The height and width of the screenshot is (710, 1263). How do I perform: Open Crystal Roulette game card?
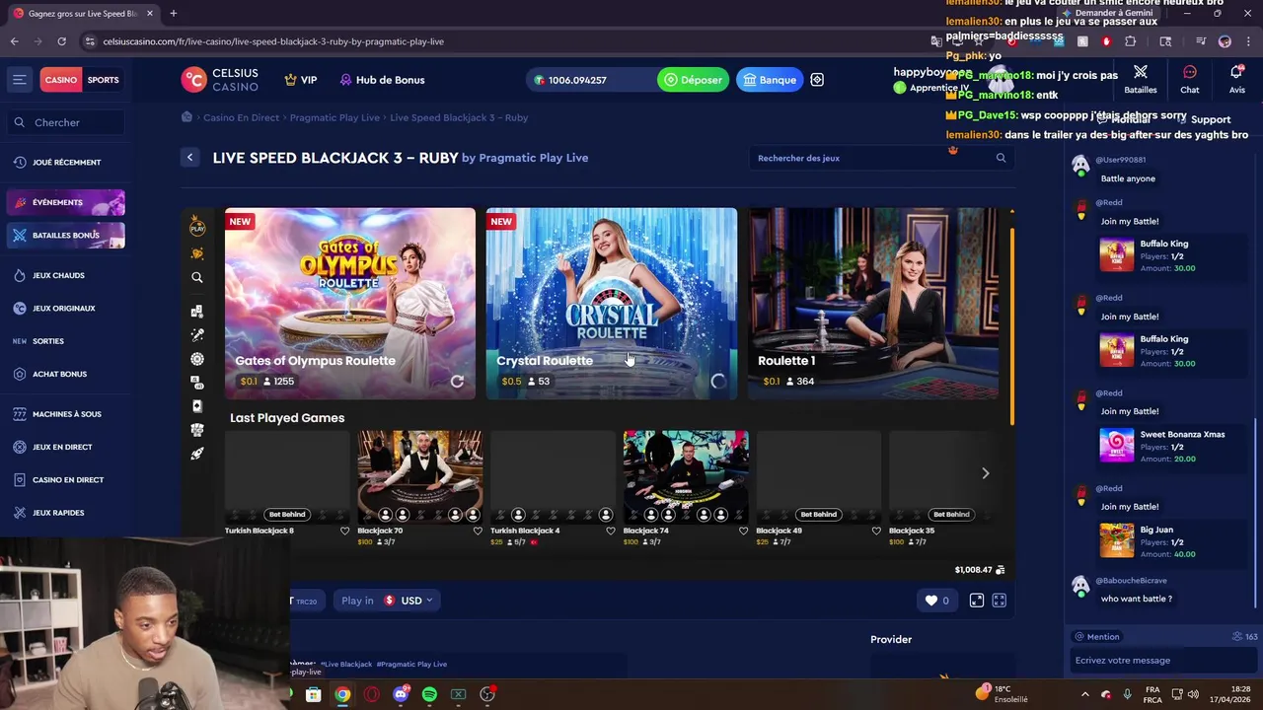click(x=612, y=303)
